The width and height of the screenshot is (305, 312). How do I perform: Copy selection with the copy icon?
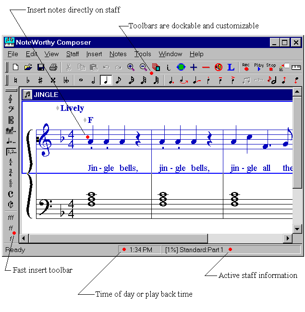(x=81, y=67)
